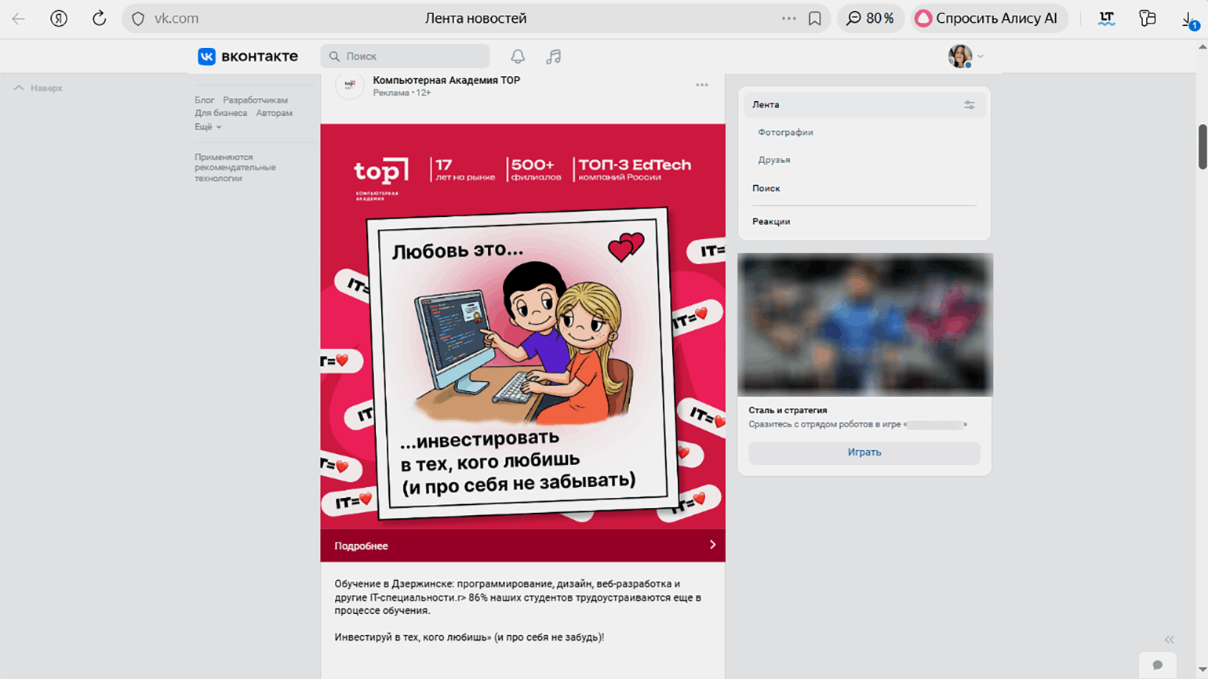The width and height of the screenshot is (1208, 679).
Task: Open the feed filter settings icon
Action: [970, 105]
